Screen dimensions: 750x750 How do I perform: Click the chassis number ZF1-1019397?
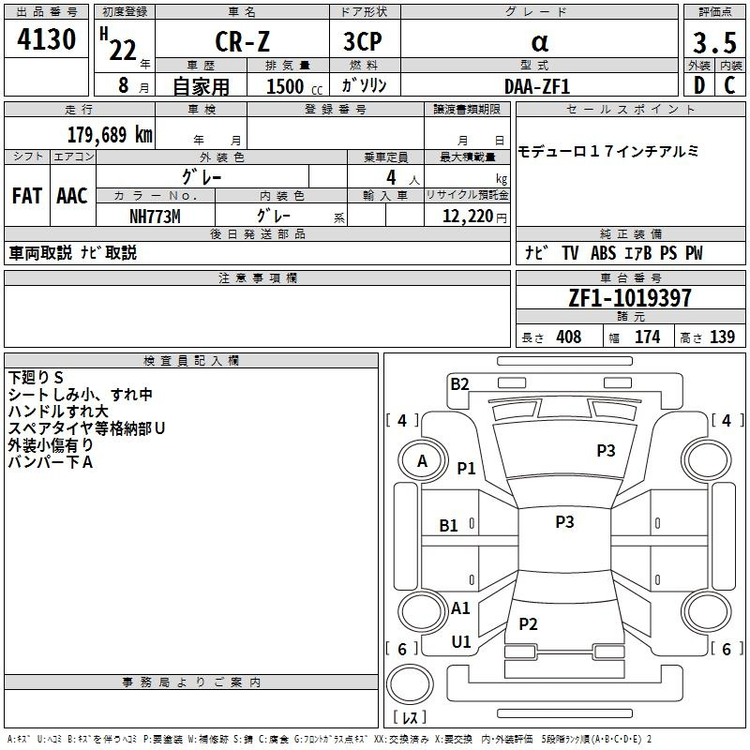630,299
